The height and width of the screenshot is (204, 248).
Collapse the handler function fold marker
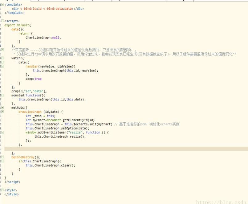pyautogui.click(x=3, y=67)
